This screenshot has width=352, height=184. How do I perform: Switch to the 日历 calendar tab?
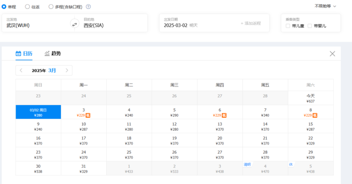(24, 54)
